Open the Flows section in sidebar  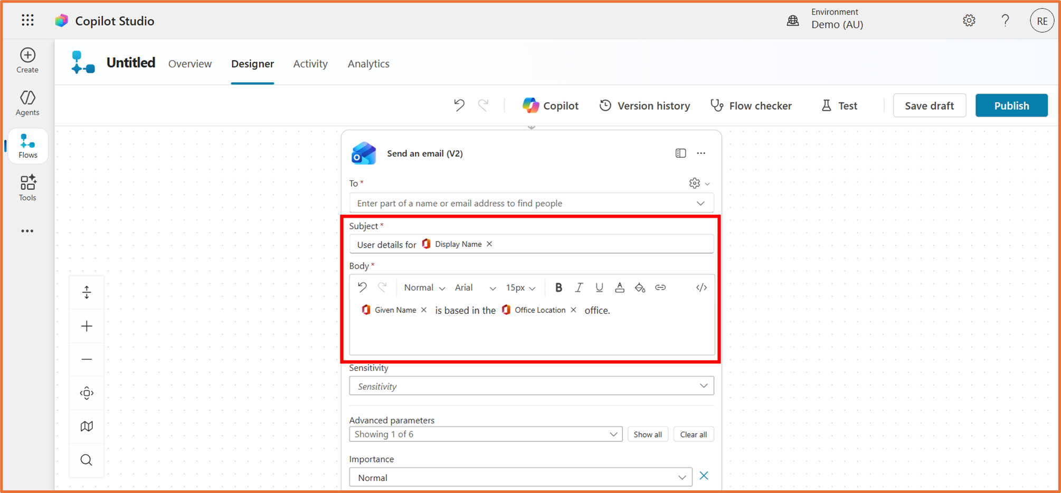pyautogui.click(x=27, y=146)
